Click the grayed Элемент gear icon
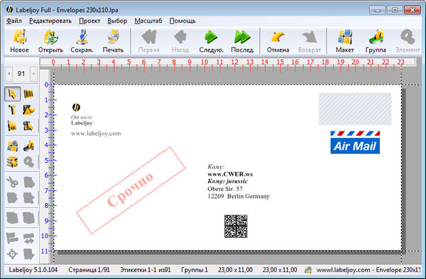The height and width of the screenshot is (279, 426). coord(408,41)
